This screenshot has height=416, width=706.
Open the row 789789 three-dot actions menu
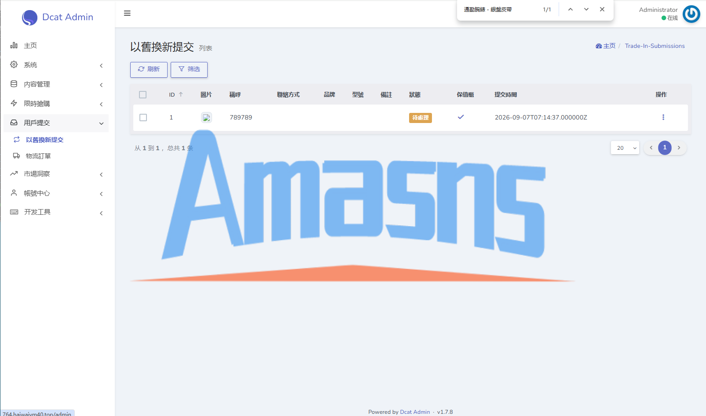pos(663,117)
